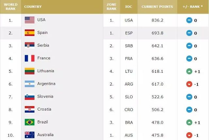
Task: Click the Serbia flag icon
Action: click(30, 45)
